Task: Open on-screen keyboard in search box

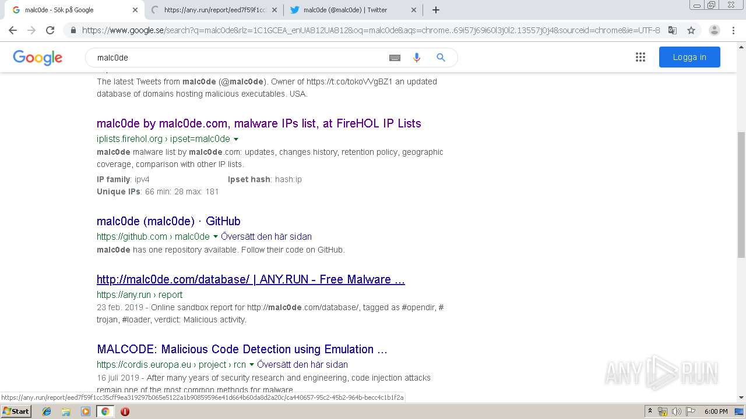Action: 395,58
